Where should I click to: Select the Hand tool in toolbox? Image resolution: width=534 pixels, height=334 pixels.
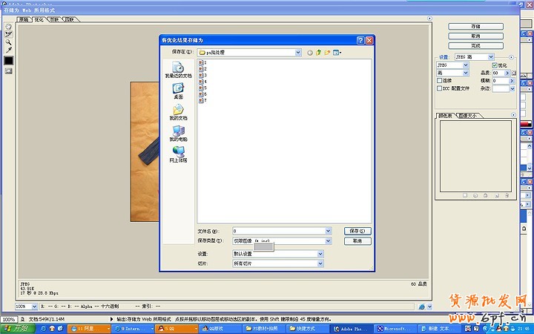click(x=8, y=27)
